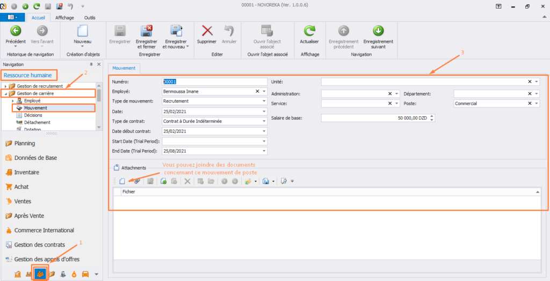Open the Unité dropdown arrow
Image resolution: width=550 pixels, height=281 pixels.
click(537, 82)
